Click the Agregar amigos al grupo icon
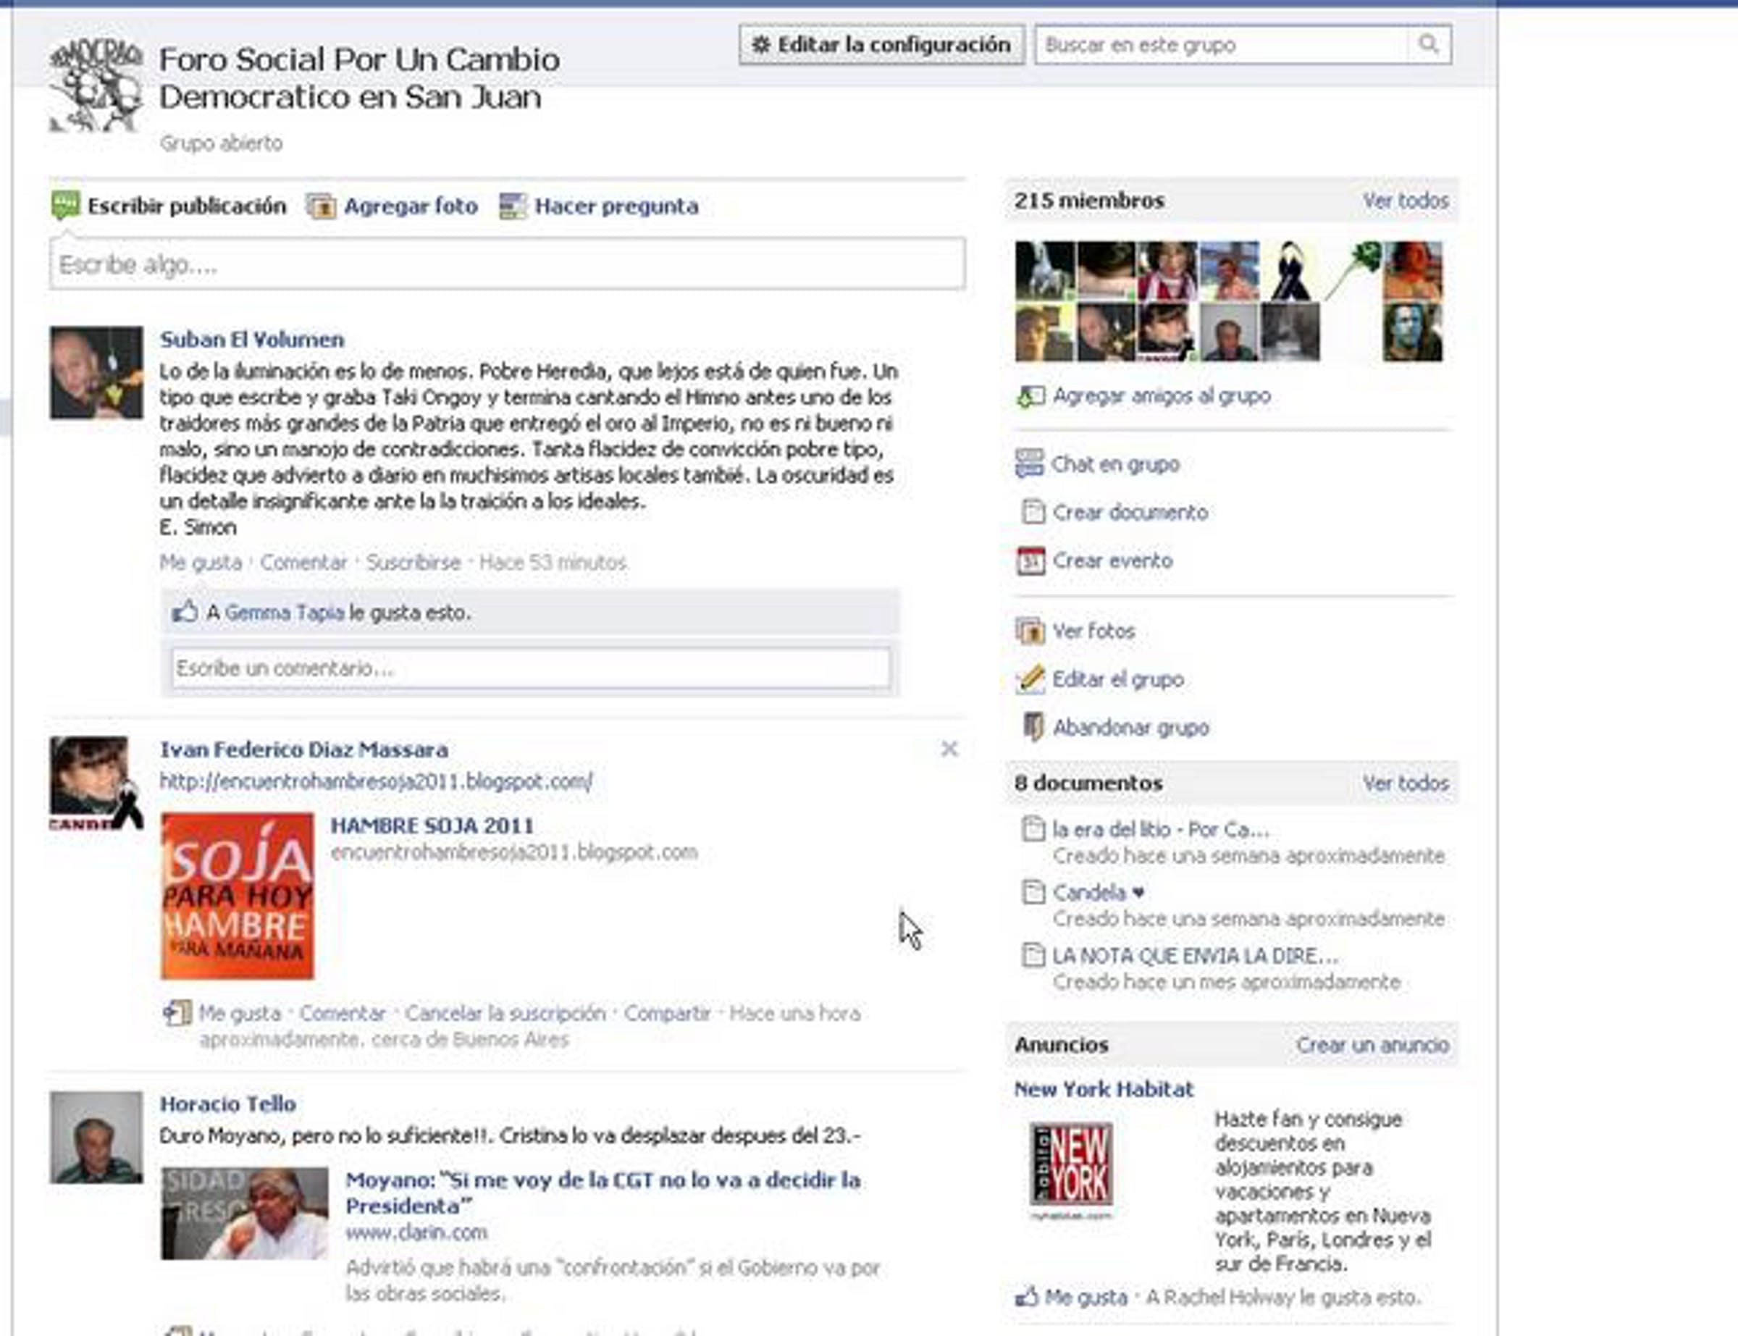This screenshot has height=1336, width=1738. [1031, 396]
